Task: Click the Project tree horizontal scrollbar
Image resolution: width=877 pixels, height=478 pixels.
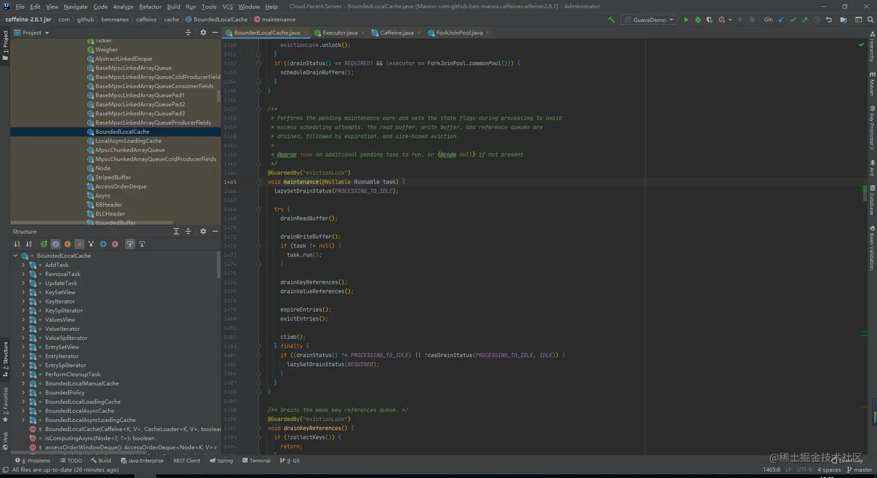Action: [92, 222]
